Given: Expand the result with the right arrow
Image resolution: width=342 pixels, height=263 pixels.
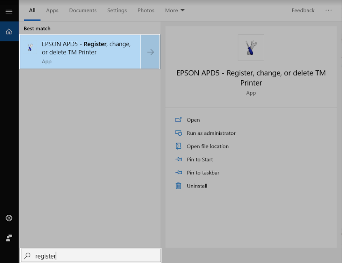Looking at the screenshot, I should [x=150, y=52].
